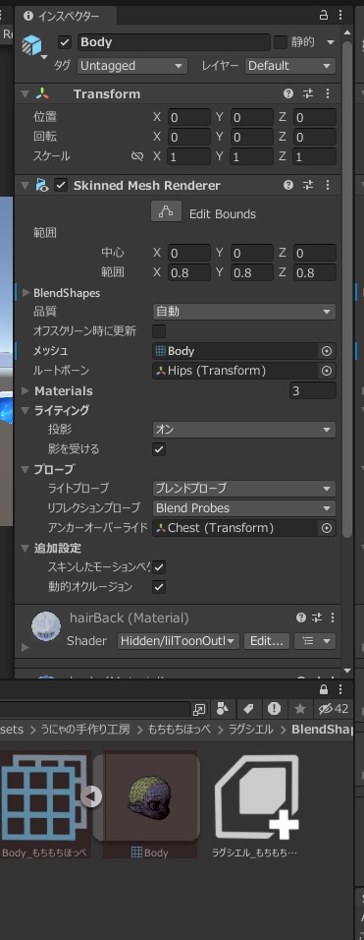Open the Project panel options menu

pyautogui.click(x=339, y=689)
